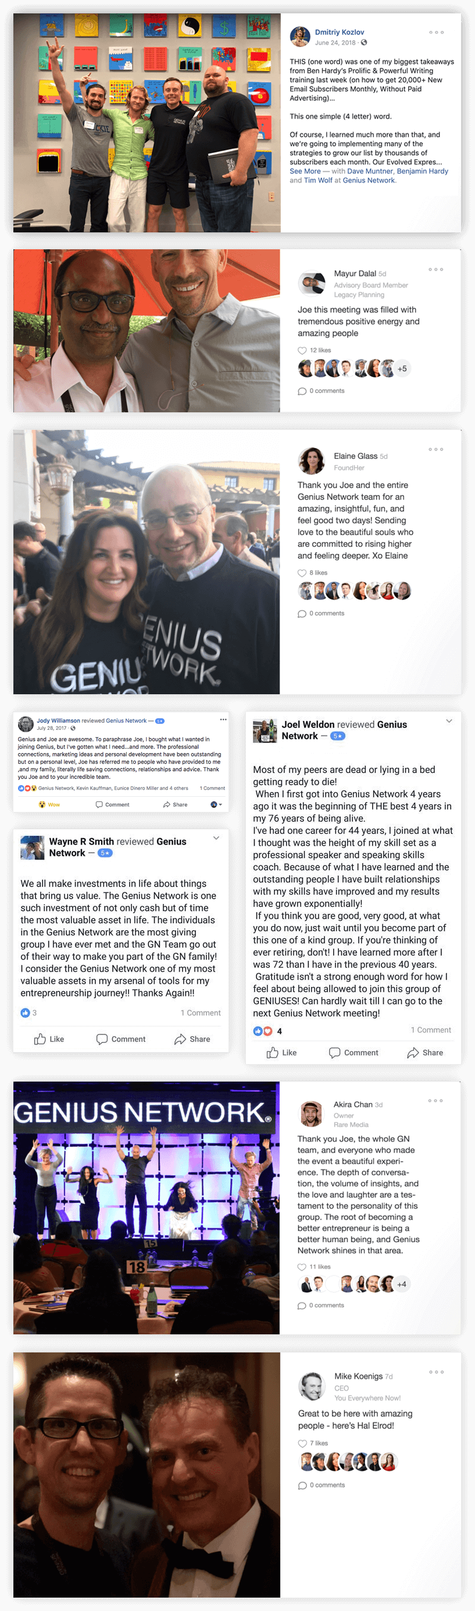This screenshot has height=1611, width=475.
Task: Open the three-dot menu on Dmitriy Kozlov's post
Action: click(x=436, y=32)
